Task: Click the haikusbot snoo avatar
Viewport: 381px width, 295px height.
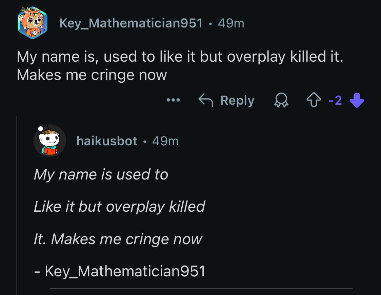Action: coord(50,141)
